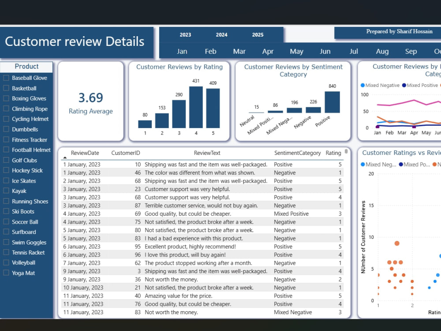Select the Climbing Rope checkbox
Viewport: 441px width, 331px height.
pyautogui.click(x=6, y=109)
